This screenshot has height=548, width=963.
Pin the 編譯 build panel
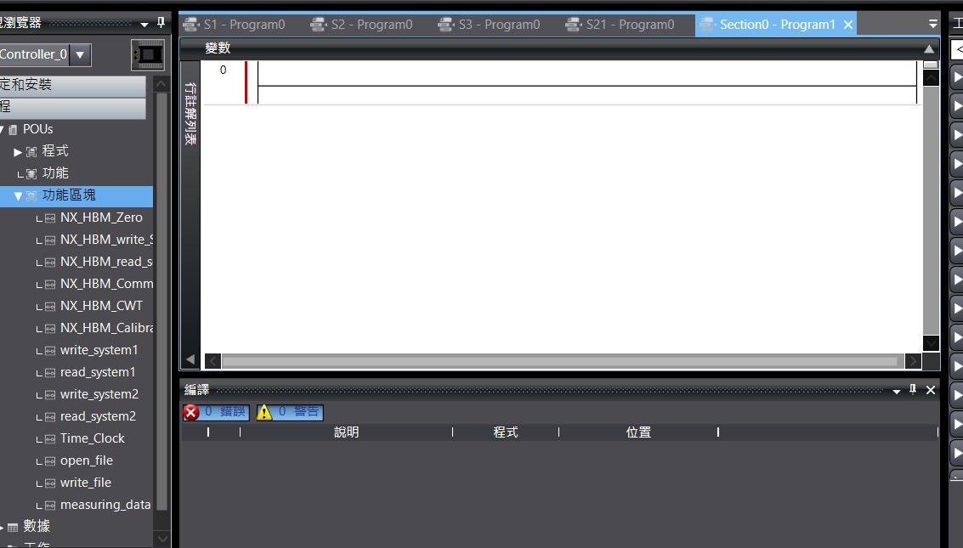click(913, 389)
